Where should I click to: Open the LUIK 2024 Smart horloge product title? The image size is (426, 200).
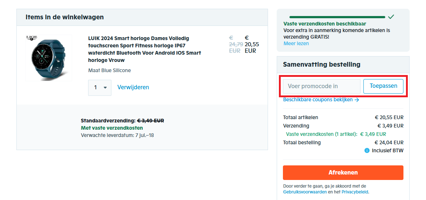pos(144,49)
